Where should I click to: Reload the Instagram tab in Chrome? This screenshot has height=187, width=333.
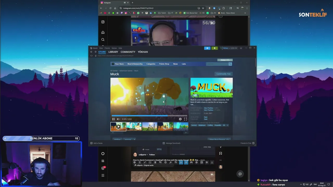[110, 8]
